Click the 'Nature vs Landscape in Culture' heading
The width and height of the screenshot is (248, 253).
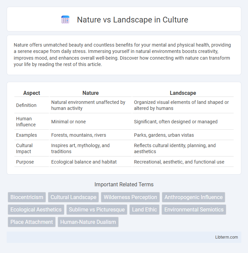[132, 20]
